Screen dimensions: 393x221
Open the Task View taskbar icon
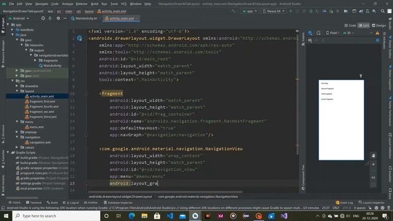click(119, 215)
